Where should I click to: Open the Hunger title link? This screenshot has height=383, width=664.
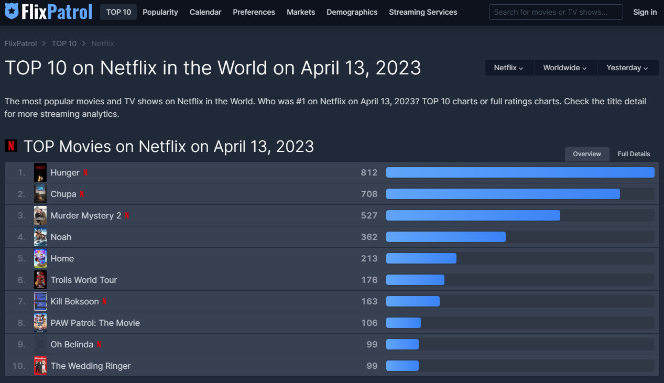tap(65, 172)
